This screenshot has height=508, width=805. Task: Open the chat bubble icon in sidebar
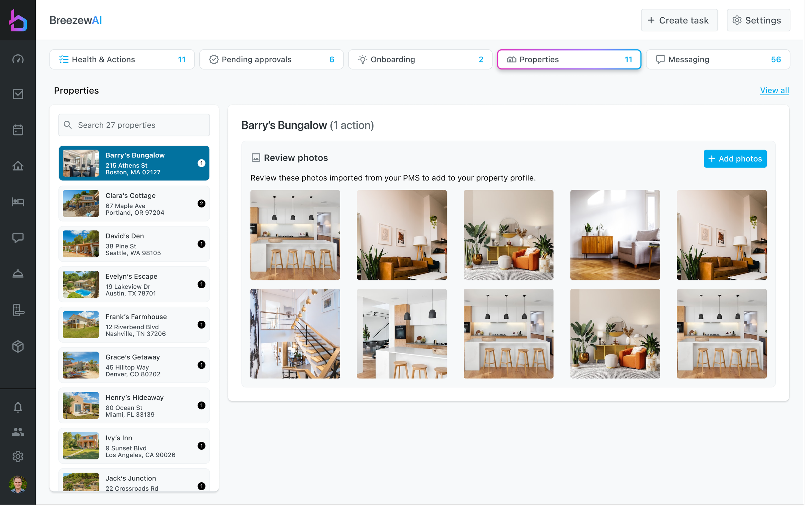coord(18,238)
